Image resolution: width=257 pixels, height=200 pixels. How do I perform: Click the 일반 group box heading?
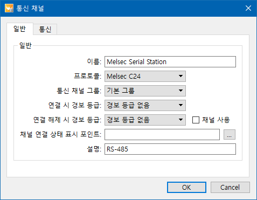click(x=25, y=45)
